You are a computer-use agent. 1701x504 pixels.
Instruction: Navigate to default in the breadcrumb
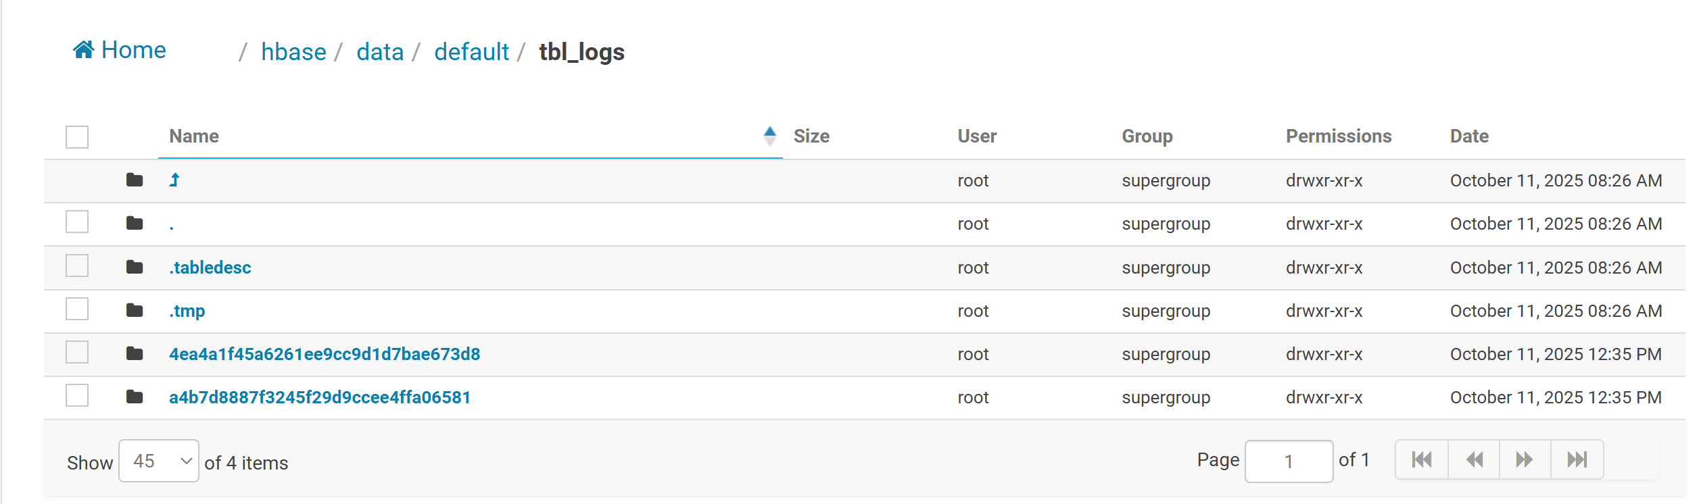pos(471,52)
